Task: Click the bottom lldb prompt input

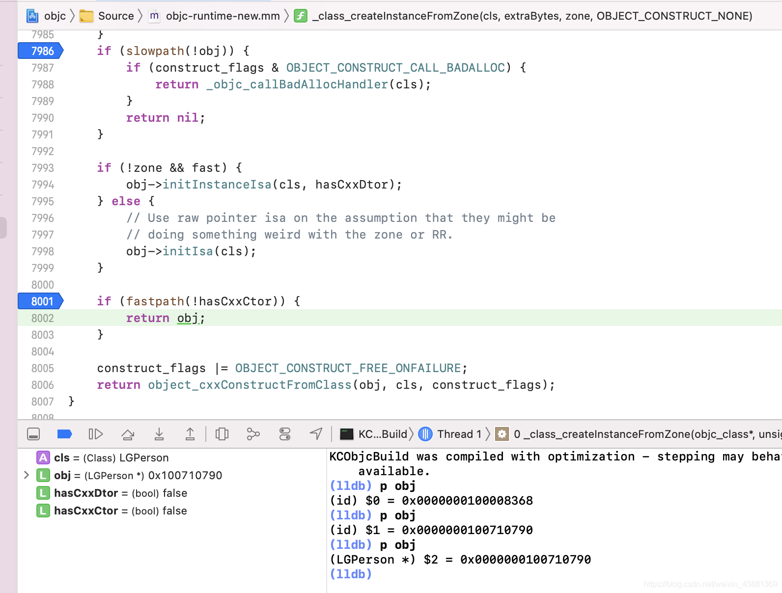Action: click(x=351, y=574)
